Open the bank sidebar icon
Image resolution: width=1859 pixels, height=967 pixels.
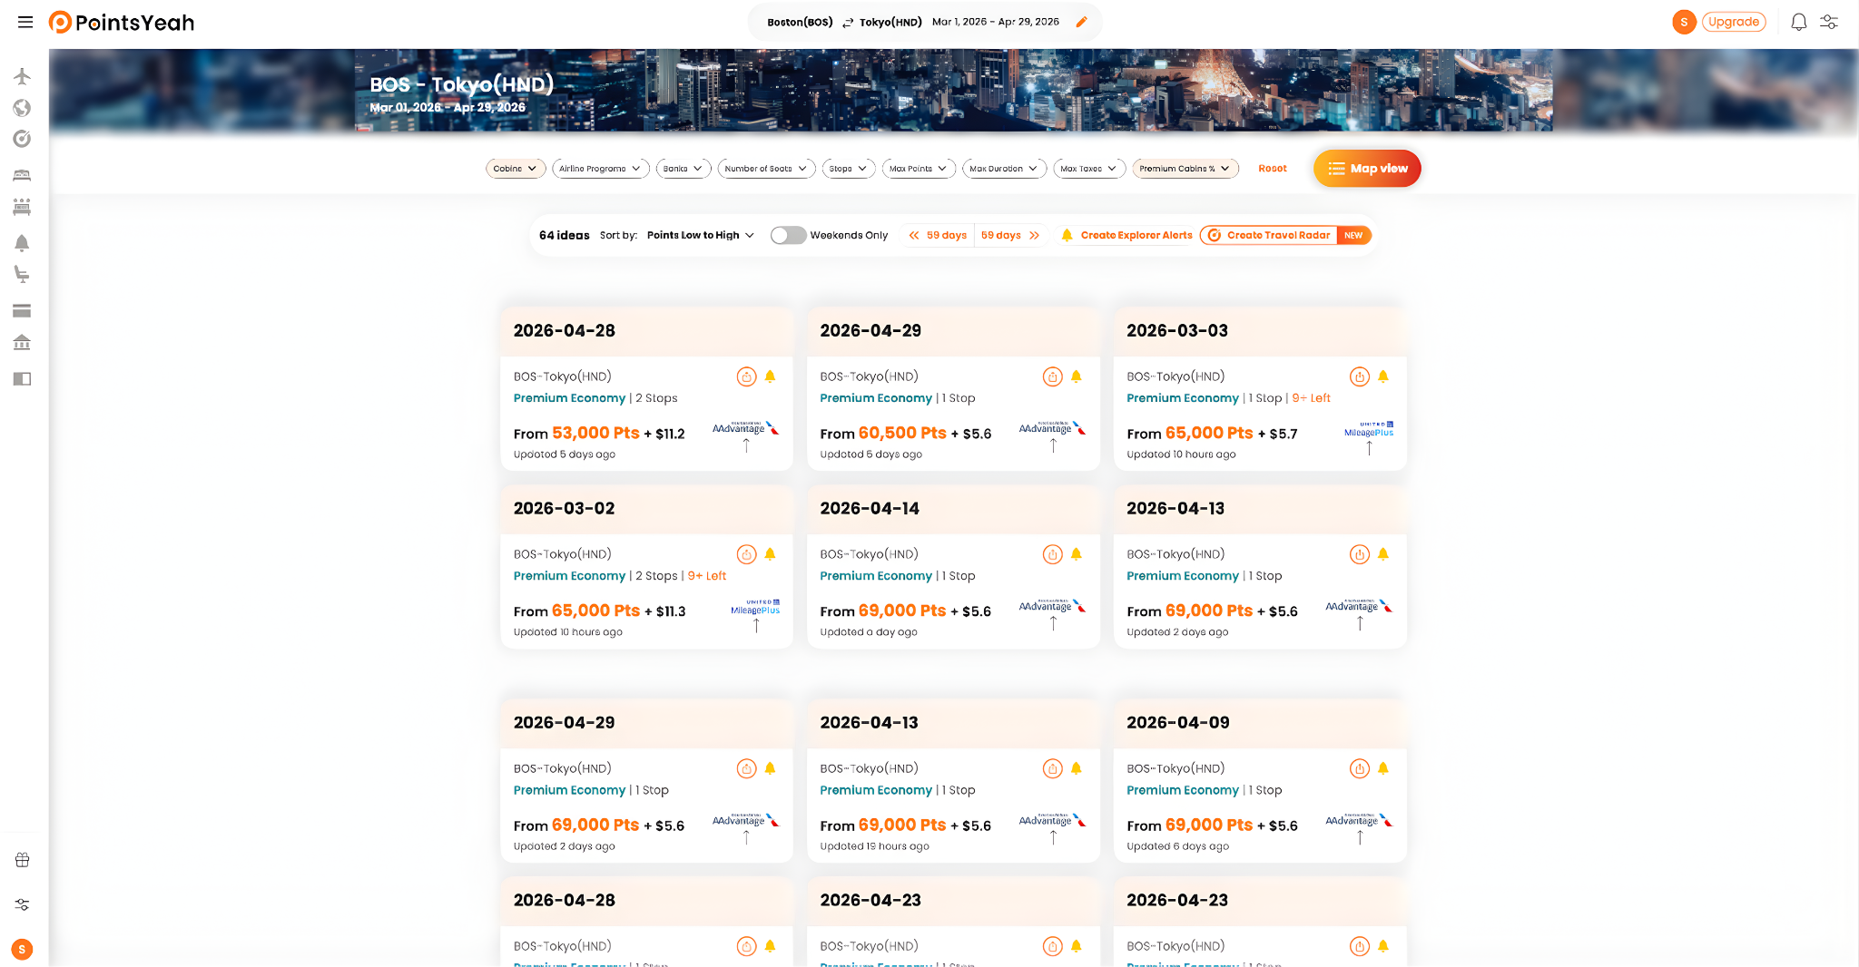(x=23, y=342)
